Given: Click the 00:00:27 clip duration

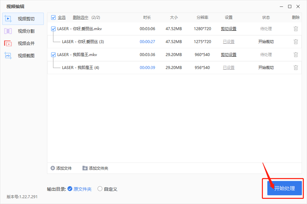Looking at the screenshot, I should (x=147, y=42).
